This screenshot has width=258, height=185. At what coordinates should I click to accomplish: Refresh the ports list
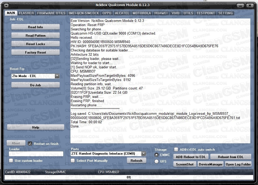136,160
